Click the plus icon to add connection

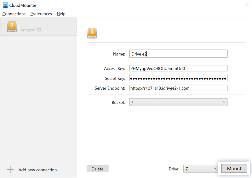10,170
